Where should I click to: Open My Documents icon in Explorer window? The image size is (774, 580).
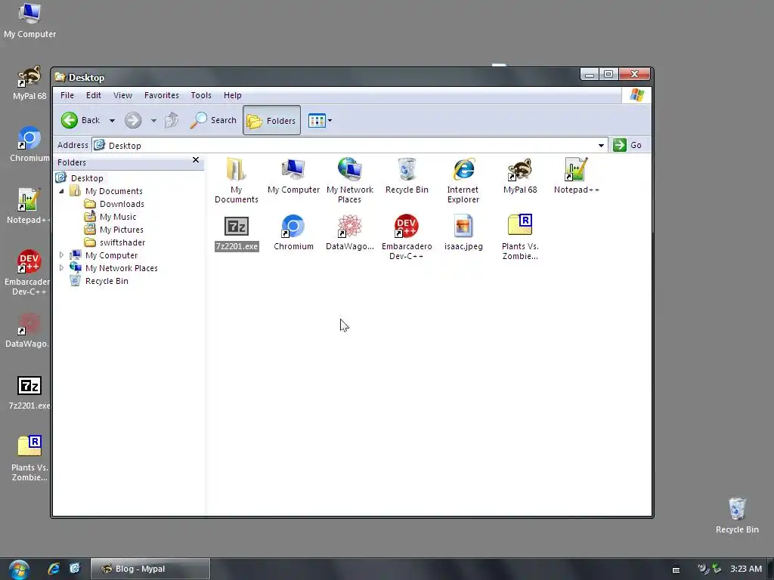(x=236, y=180)
